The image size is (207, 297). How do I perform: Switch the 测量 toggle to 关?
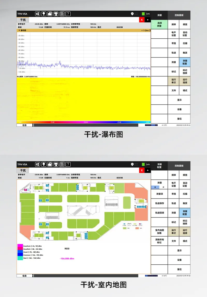(156, 187)
